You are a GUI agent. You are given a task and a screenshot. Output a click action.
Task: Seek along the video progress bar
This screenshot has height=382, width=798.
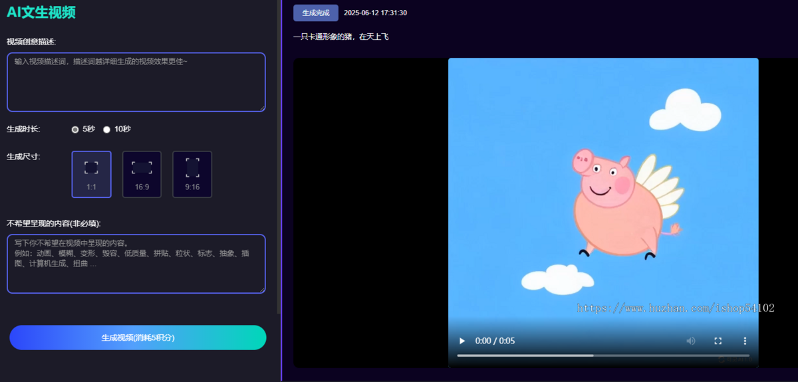(x=603, y=355)
